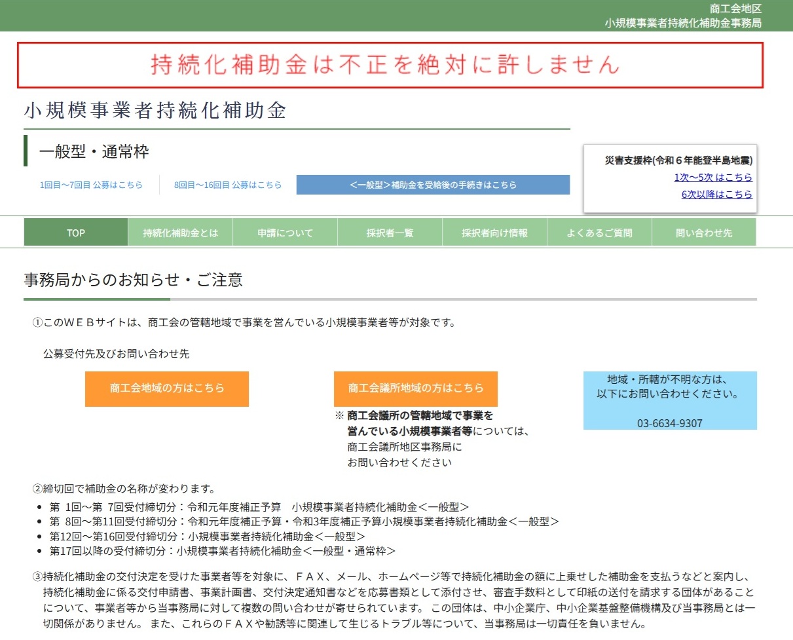Image resolution: width=793 pixels, height=640 pixels.
Task: Click the 一般型・通常枠 section heading
Action: point(94,153)
